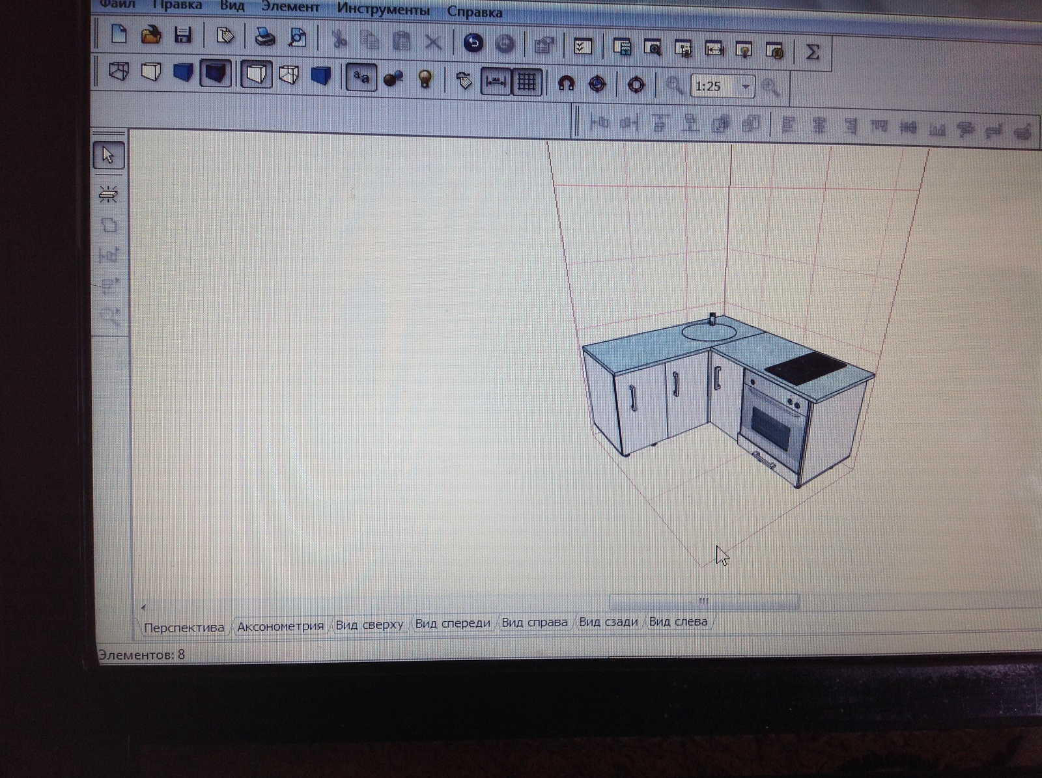Viewport: 1042px width, 778px height.
Task: Click the blue-centered target icon
Action: pos(597,84)
